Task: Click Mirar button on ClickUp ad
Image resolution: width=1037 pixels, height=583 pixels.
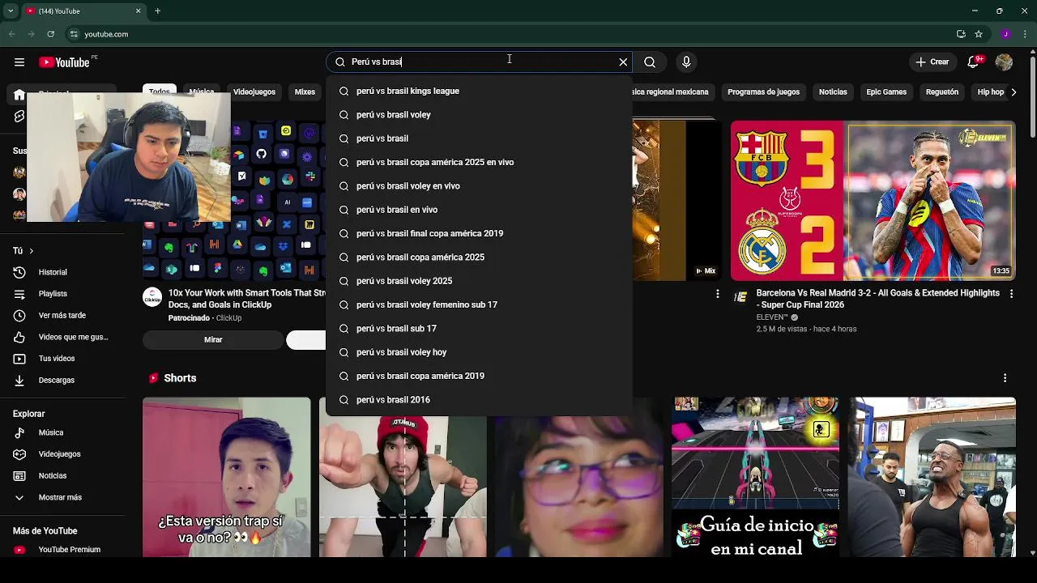Action: click(x=213, y=340)
